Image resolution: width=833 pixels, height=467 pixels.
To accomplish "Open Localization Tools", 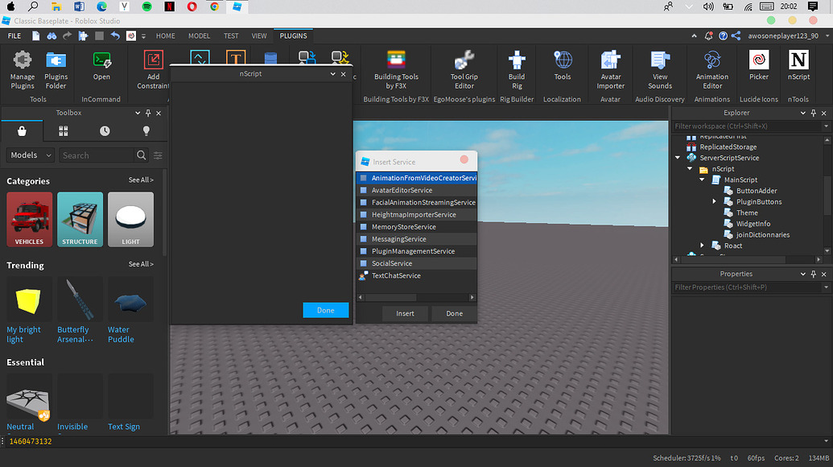I will [563, 66].
